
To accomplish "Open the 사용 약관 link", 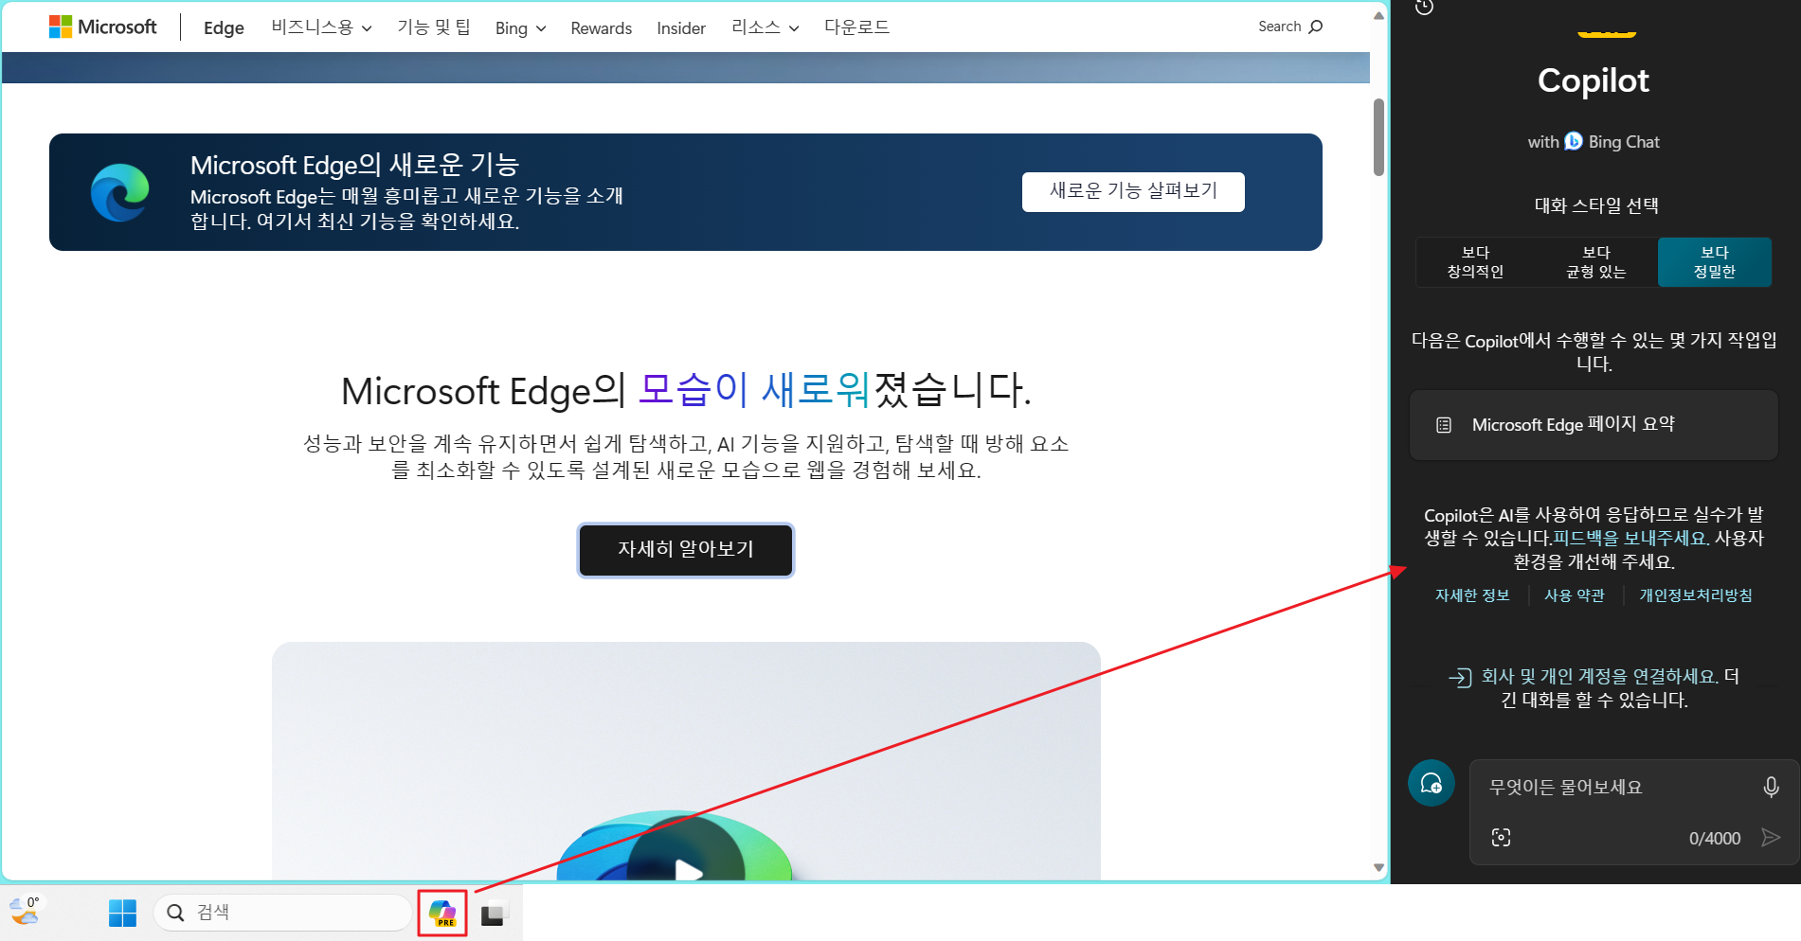I will click(1575, 595).
